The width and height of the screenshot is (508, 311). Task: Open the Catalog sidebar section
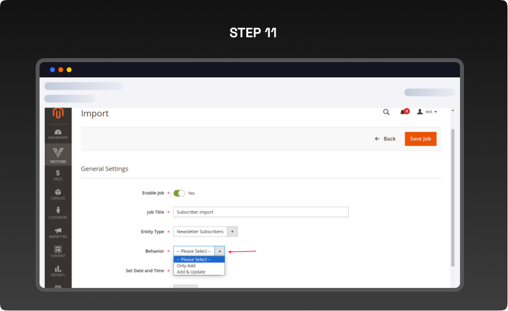coord(58,194)
